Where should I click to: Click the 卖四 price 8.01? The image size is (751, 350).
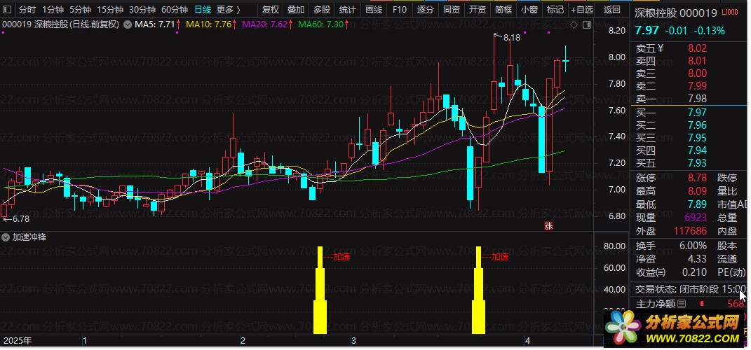pyautogui.click(x=697, y=61)
